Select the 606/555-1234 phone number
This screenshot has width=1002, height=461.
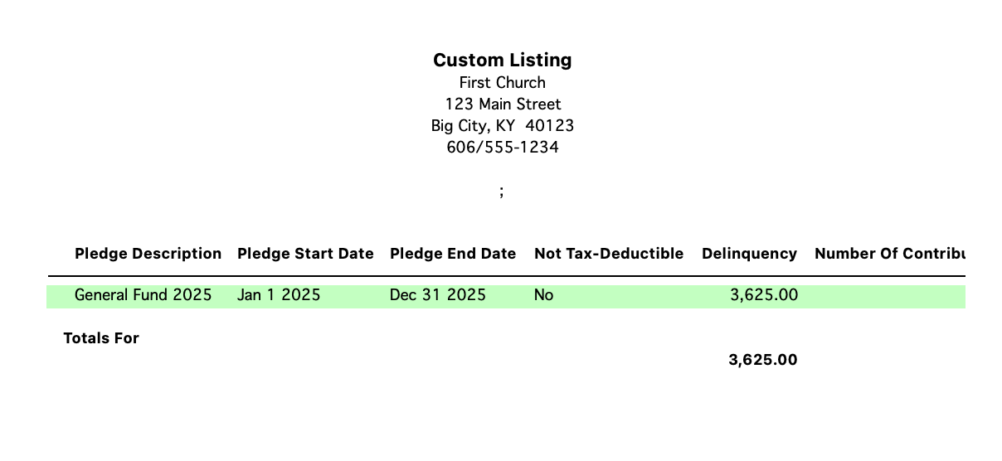pyautogui.click(x=502, y=147)
